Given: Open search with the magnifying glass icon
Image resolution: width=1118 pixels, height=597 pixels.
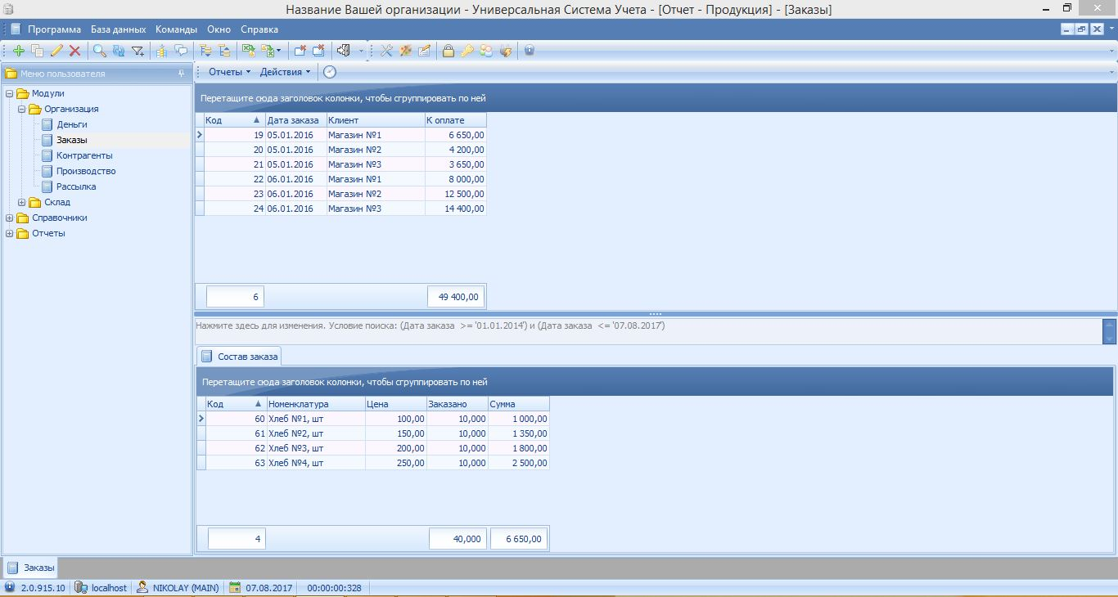Looking at the screenshot, I should coord(99,51).
